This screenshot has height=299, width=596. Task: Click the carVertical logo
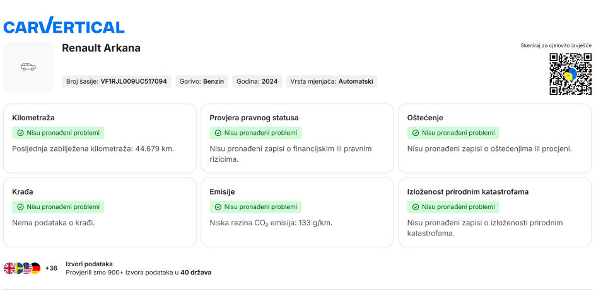click(x=64, y=26)
